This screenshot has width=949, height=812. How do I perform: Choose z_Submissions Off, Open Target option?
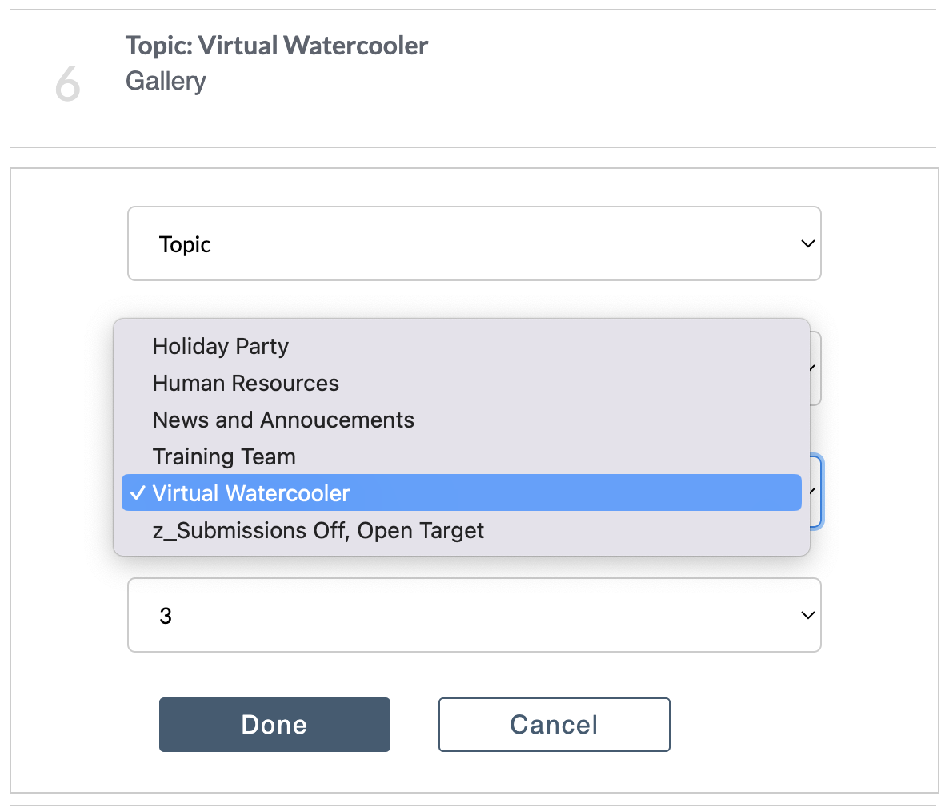point(461,530)
